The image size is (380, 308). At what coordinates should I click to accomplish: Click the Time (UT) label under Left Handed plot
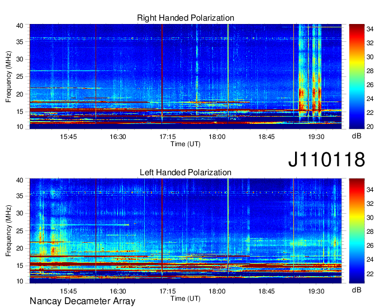186,299
